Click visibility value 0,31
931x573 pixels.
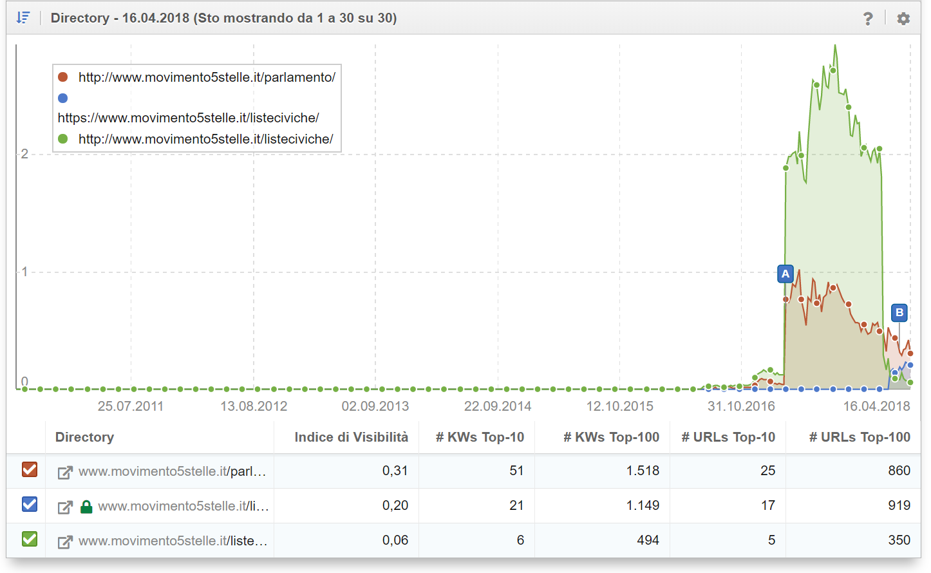pyautogui.click(x=395, y=471)
